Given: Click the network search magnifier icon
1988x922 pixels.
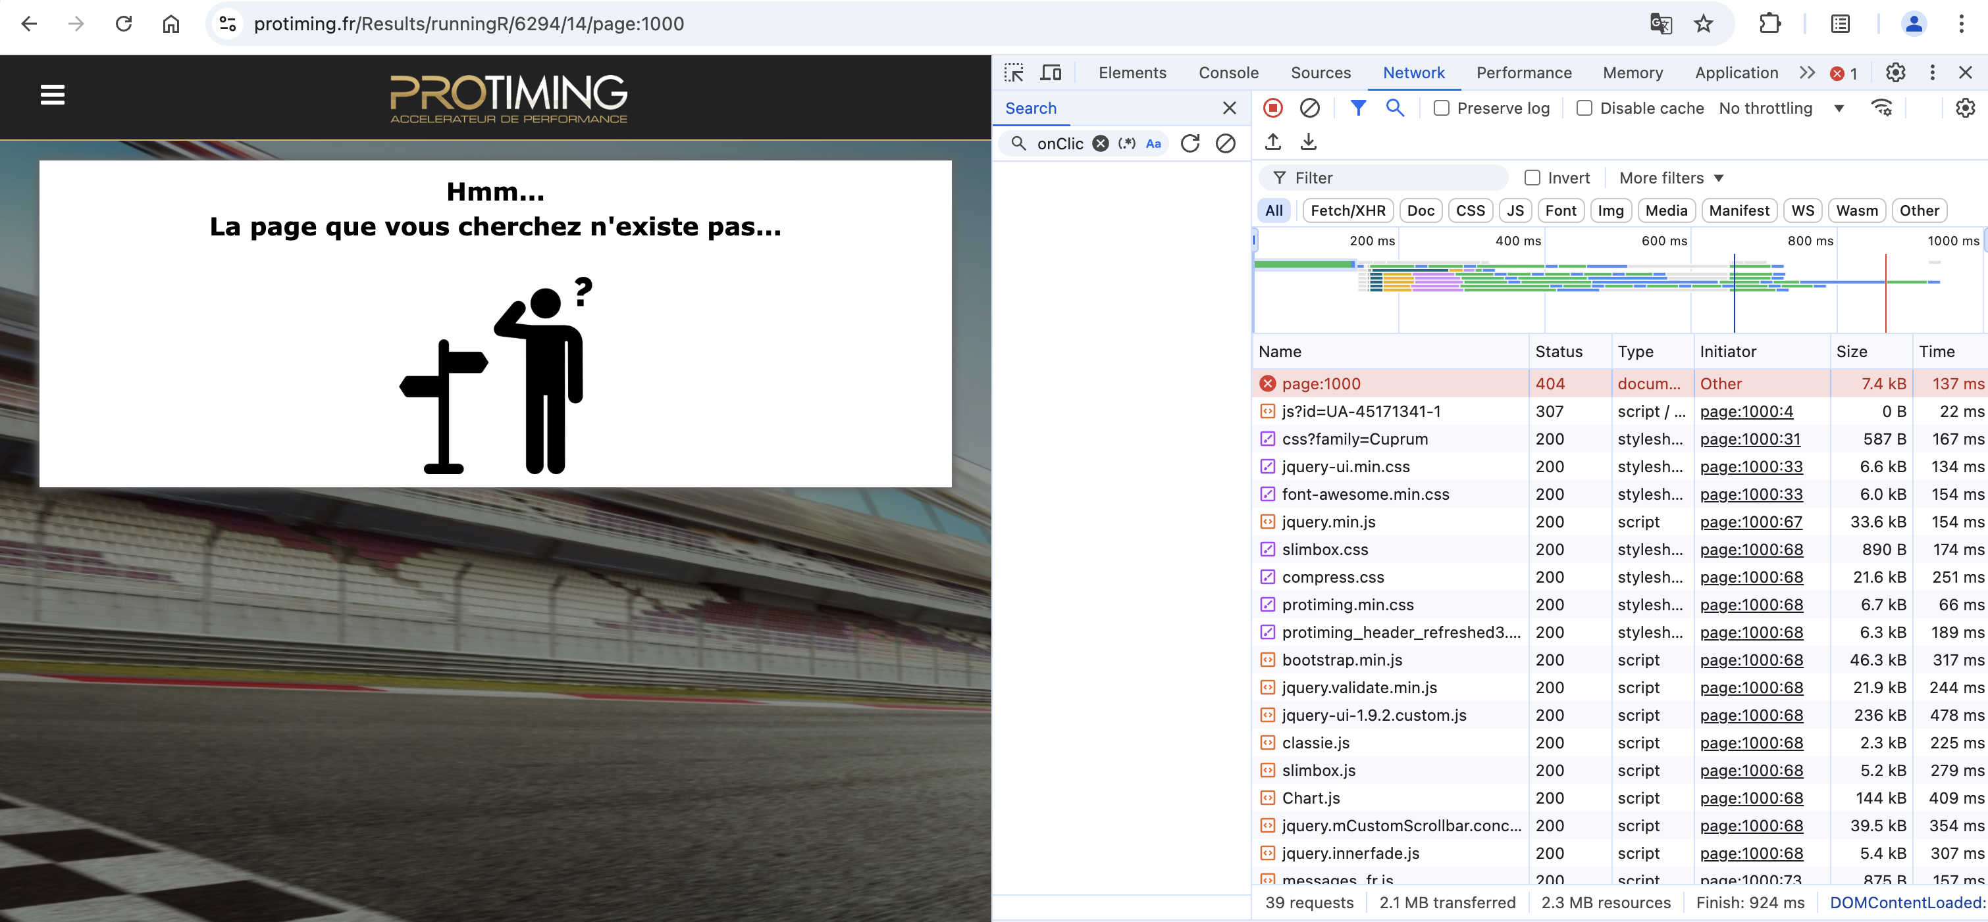Looking at the screenshot, I should click(1394, 108).
